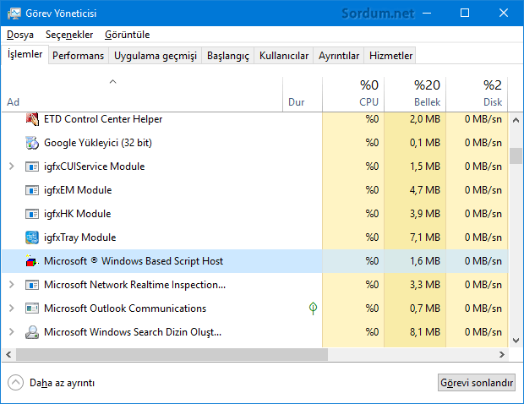Click the green leaf suspended status icon
Image resolution: width=524 pixels, height=404 pixels.
[x=313, y=308]
